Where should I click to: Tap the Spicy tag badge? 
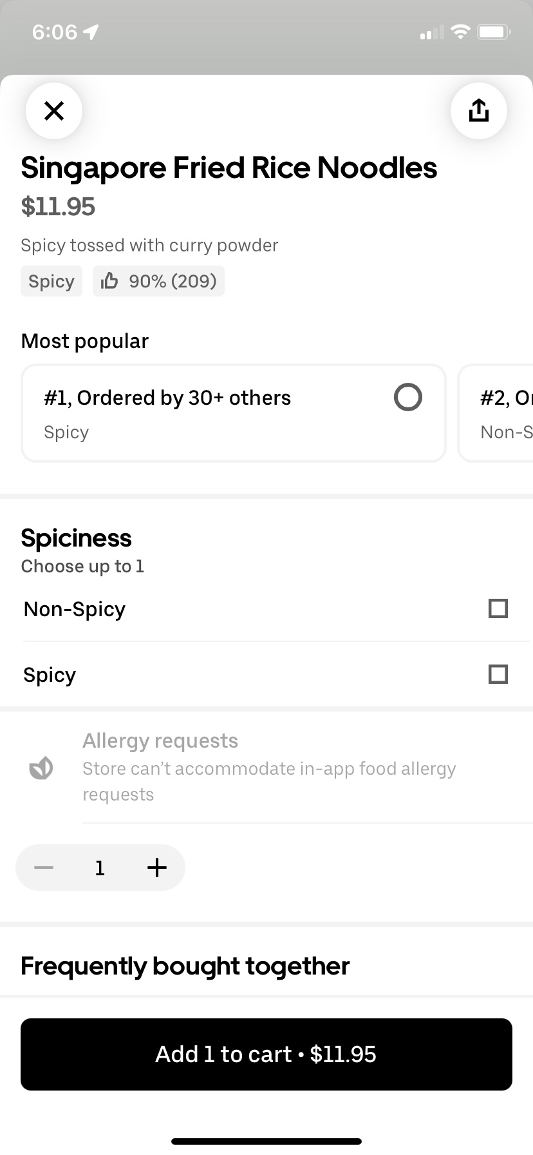pyautogui.click(x=51, y=281)
